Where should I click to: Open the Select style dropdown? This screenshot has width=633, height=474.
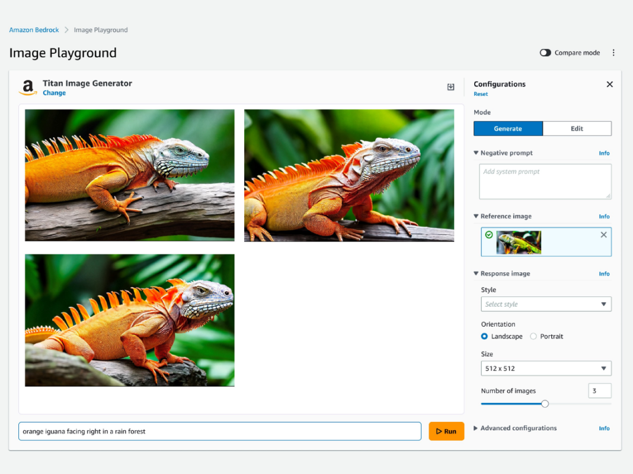pyautogui.click(x=545, y=304)
